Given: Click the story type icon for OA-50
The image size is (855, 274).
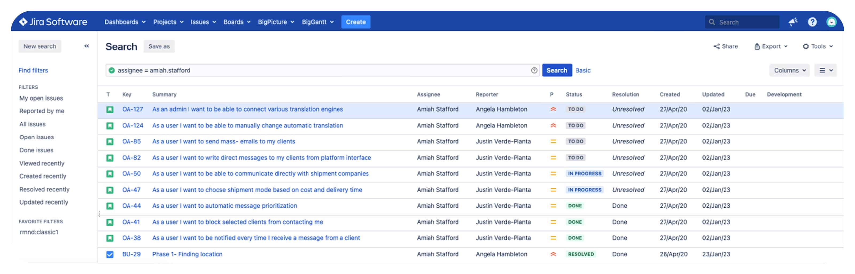Looking at the screenshot, I should [x=110, y=174].
